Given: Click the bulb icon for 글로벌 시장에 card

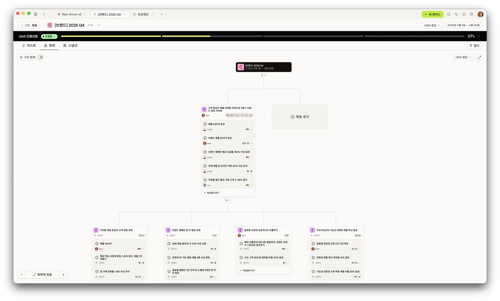Looking at the screenshot, I should [x=240, y=230].
